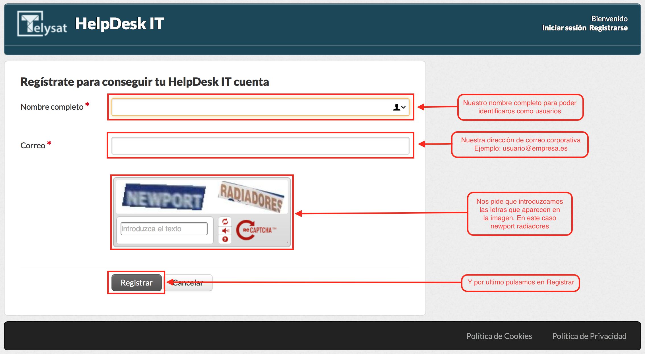Play the audio CAPTCHA challenge
This screenshot has width=645, height=354.
point(225,230)
